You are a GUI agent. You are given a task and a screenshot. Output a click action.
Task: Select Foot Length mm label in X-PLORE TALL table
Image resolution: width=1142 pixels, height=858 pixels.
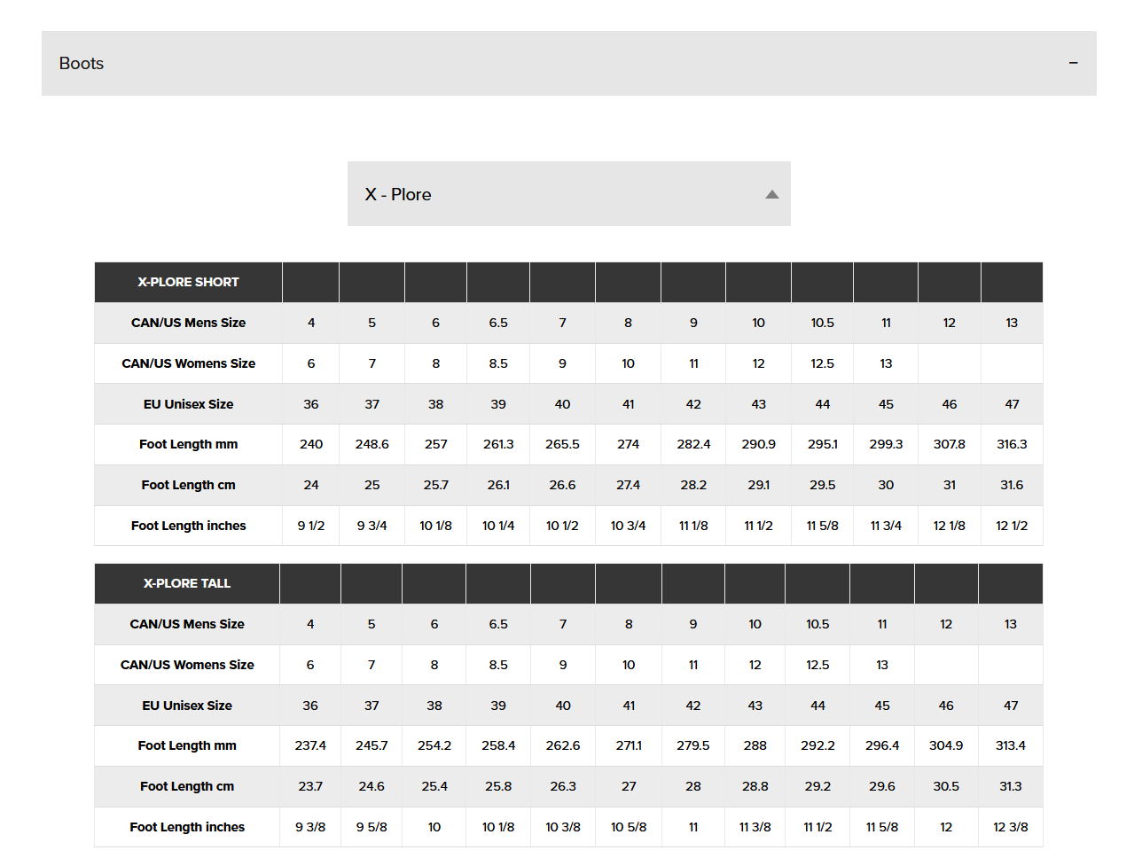(x=187, y=745)
